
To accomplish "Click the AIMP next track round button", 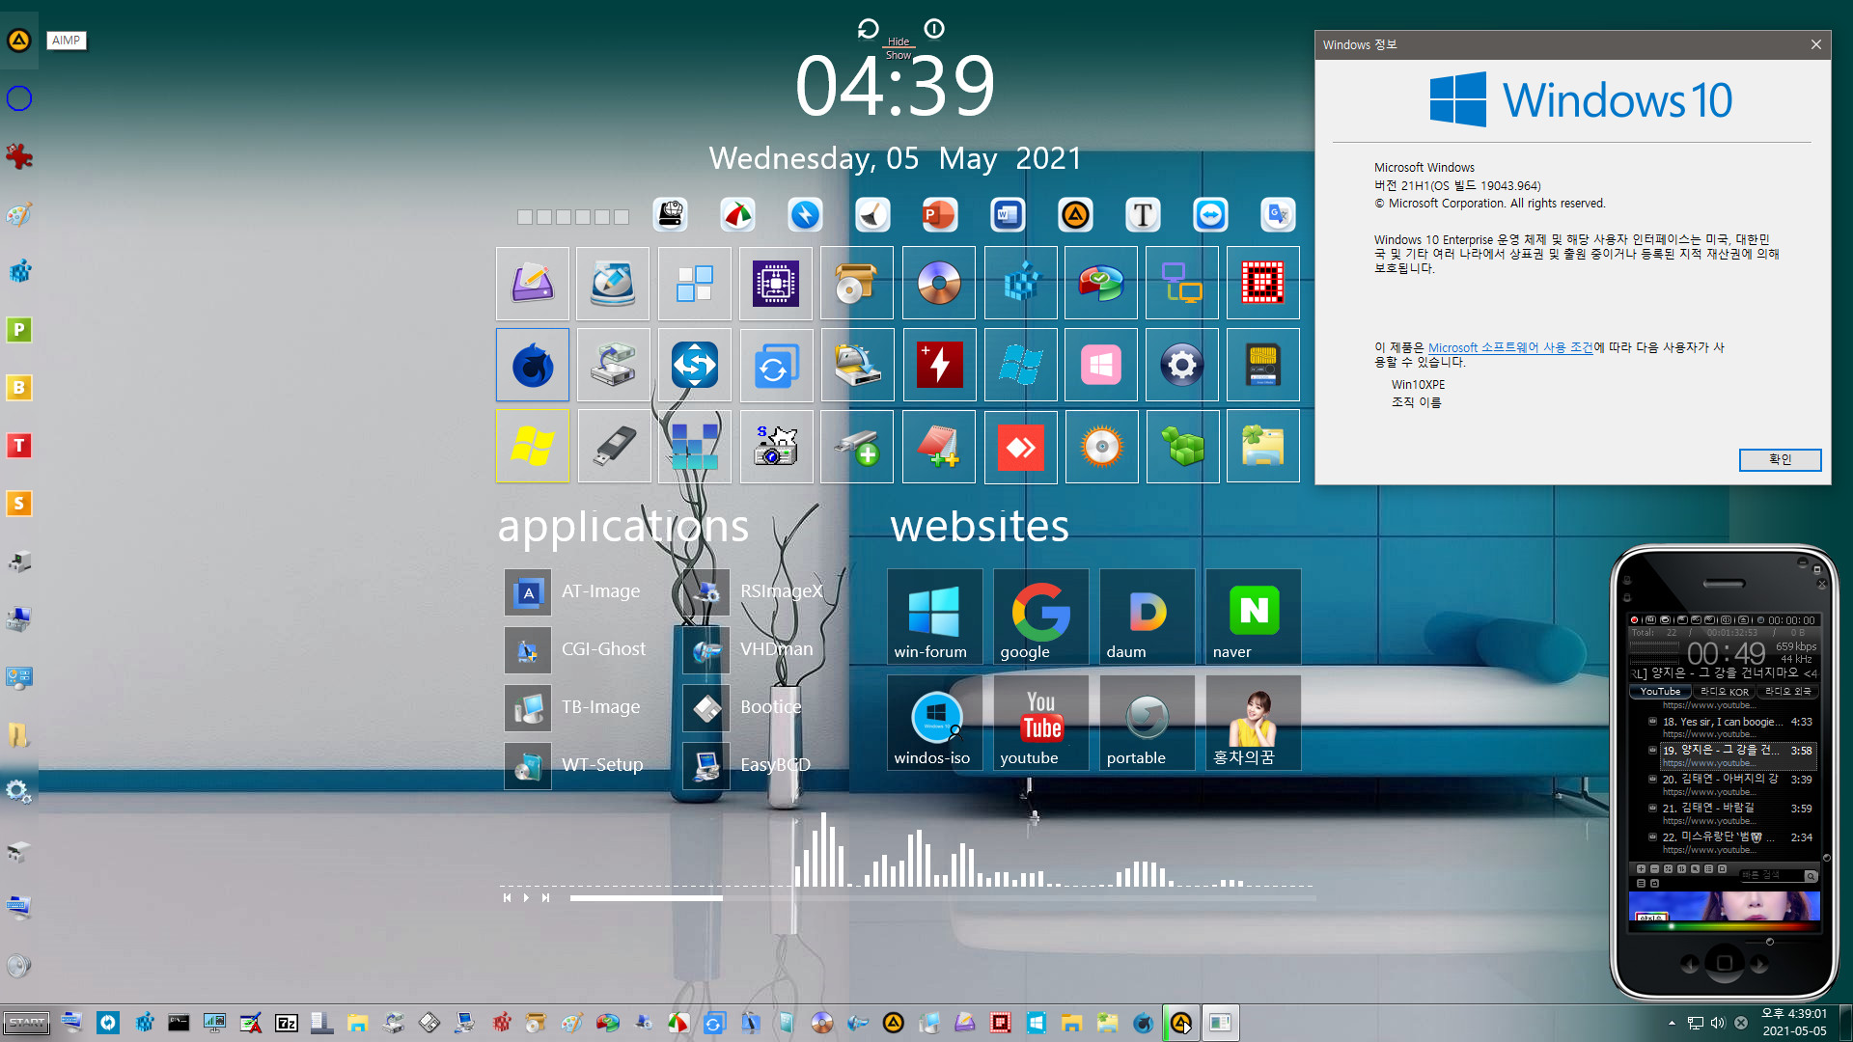I will click(1759, 964).
